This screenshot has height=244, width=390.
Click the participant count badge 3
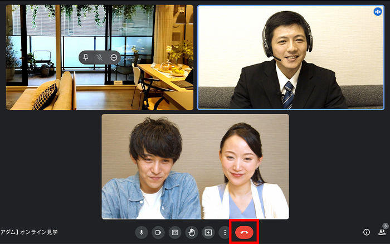[x=386, y=226]
